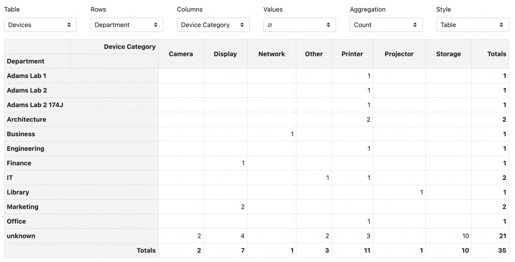The width and height of the screenshot is (515, 262).
Task: Click the Printer column header
Action: [352, 54]
